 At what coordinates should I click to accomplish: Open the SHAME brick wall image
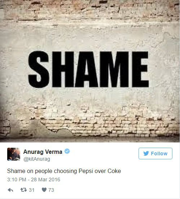tap(90, 71)
